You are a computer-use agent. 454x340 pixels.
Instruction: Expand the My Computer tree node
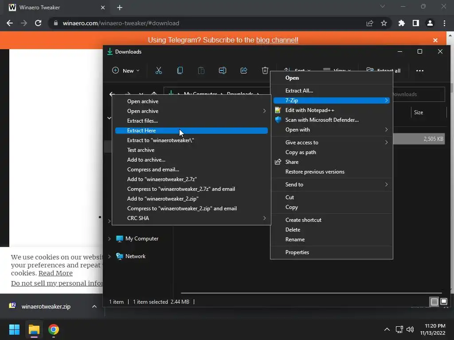[x=110, y=239]
